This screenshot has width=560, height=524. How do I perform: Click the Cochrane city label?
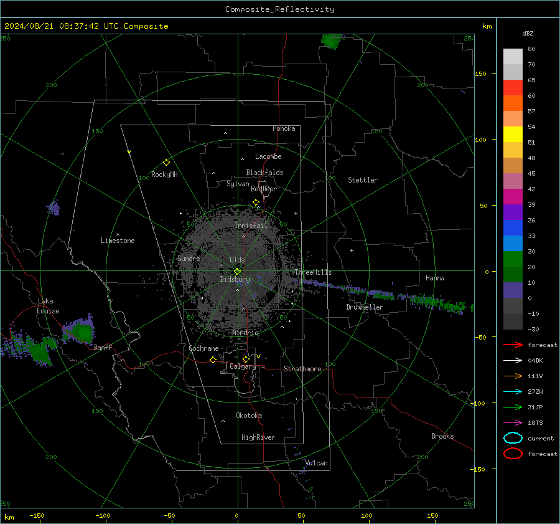tap(203, 348)
